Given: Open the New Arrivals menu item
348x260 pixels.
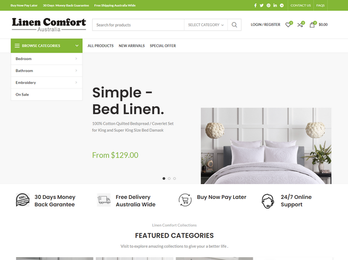Looking at the screenshot, I should pos(131,46).
